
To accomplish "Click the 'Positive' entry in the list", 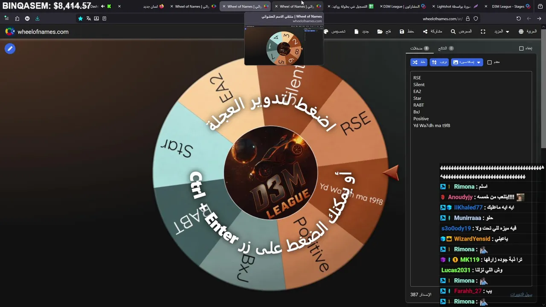I will pyautogui.click(x=421, y=119).
